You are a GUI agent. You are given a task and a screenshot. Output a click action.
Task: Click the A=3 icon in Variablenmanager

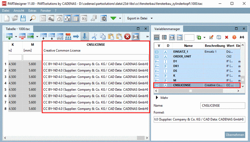coord(242,37)
